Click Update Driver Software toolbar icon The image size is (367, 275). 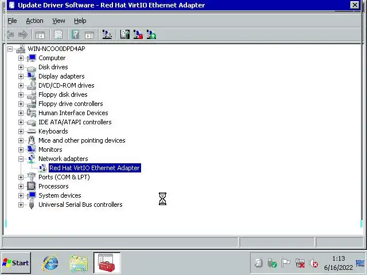(x=125, y=34)
